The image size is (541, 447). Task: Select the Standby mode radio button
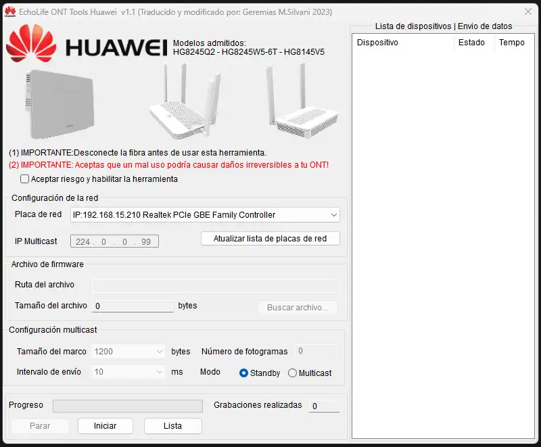(x=243, y=373)
